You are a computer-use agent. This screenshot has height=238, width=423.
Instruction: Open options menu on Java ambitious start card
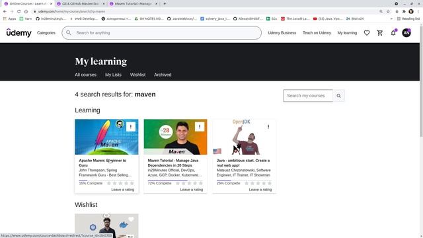(268, 126)
